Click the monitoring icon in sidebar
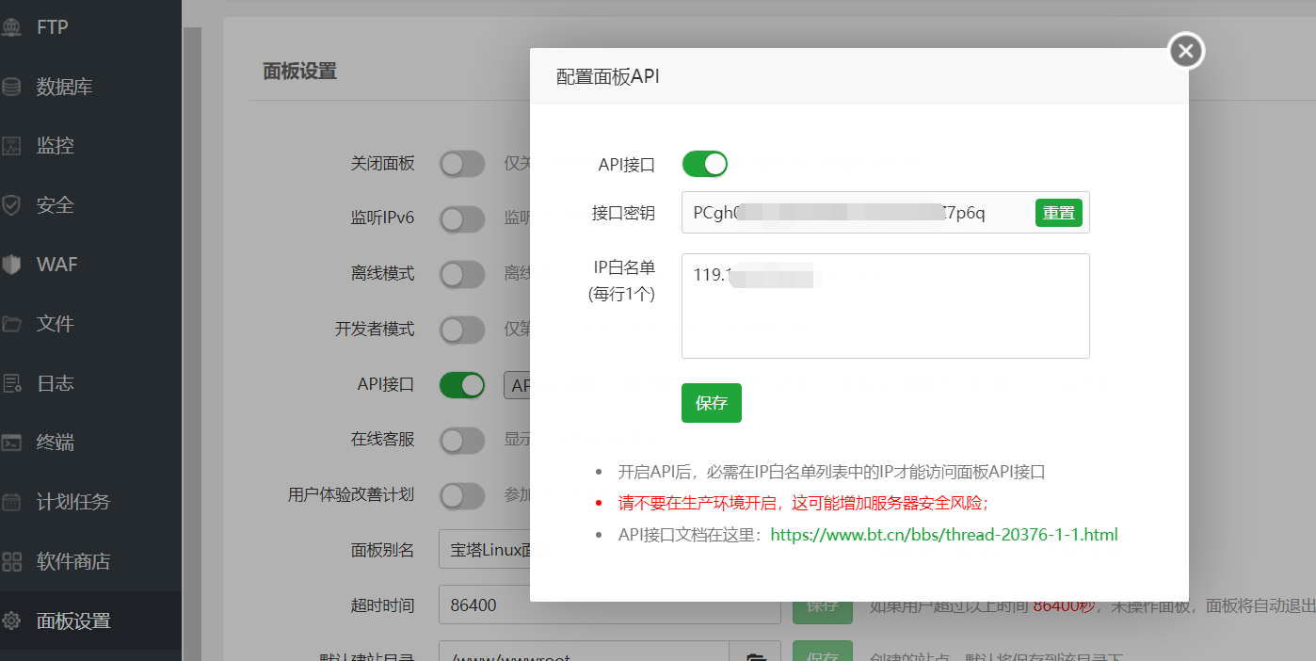The height and width of the screenshot is (661, 1316). click(11, 146)
